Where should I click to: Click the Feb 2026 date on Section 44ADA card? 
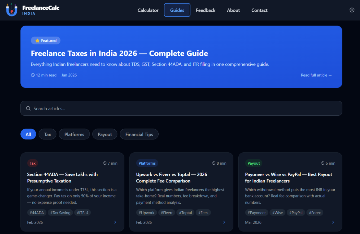(x=35, y=222)
